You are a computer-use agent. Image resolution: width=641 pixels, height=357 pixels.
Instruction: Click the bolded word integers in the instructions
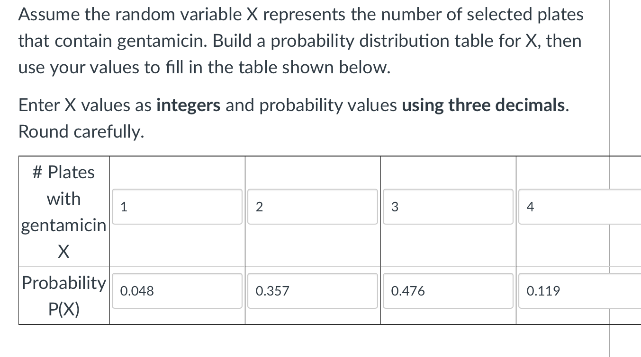[x=189, y=105]
